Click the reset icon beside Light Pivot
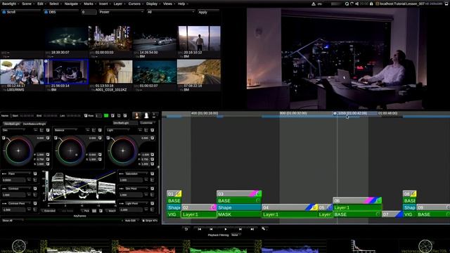This screenshot has width=450, height=253. coord(152,204)
